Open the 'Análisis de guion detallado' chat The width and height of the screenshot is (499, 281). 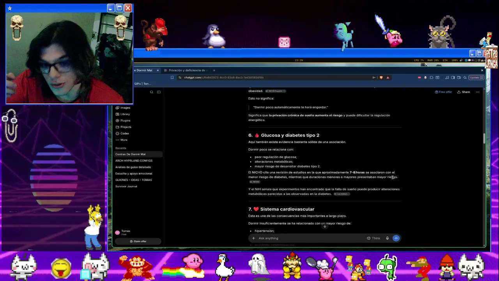(x=138, y=167)
